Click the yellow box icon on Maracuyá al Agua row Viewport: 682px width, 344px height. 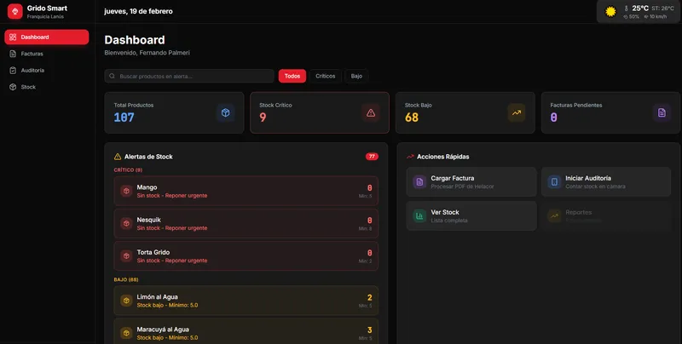click(126, 333)
